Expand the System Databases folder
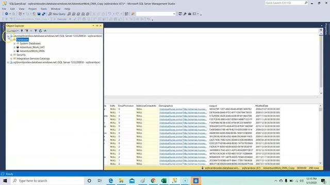The width and height of the screenshot is (330, 185). coord(14,43)
